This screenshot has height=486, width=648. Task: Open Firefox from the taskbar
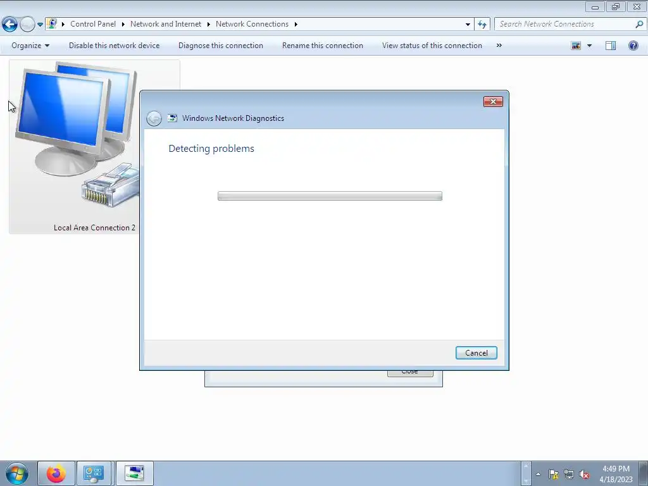pyautogui.click(x=56, y=473)
